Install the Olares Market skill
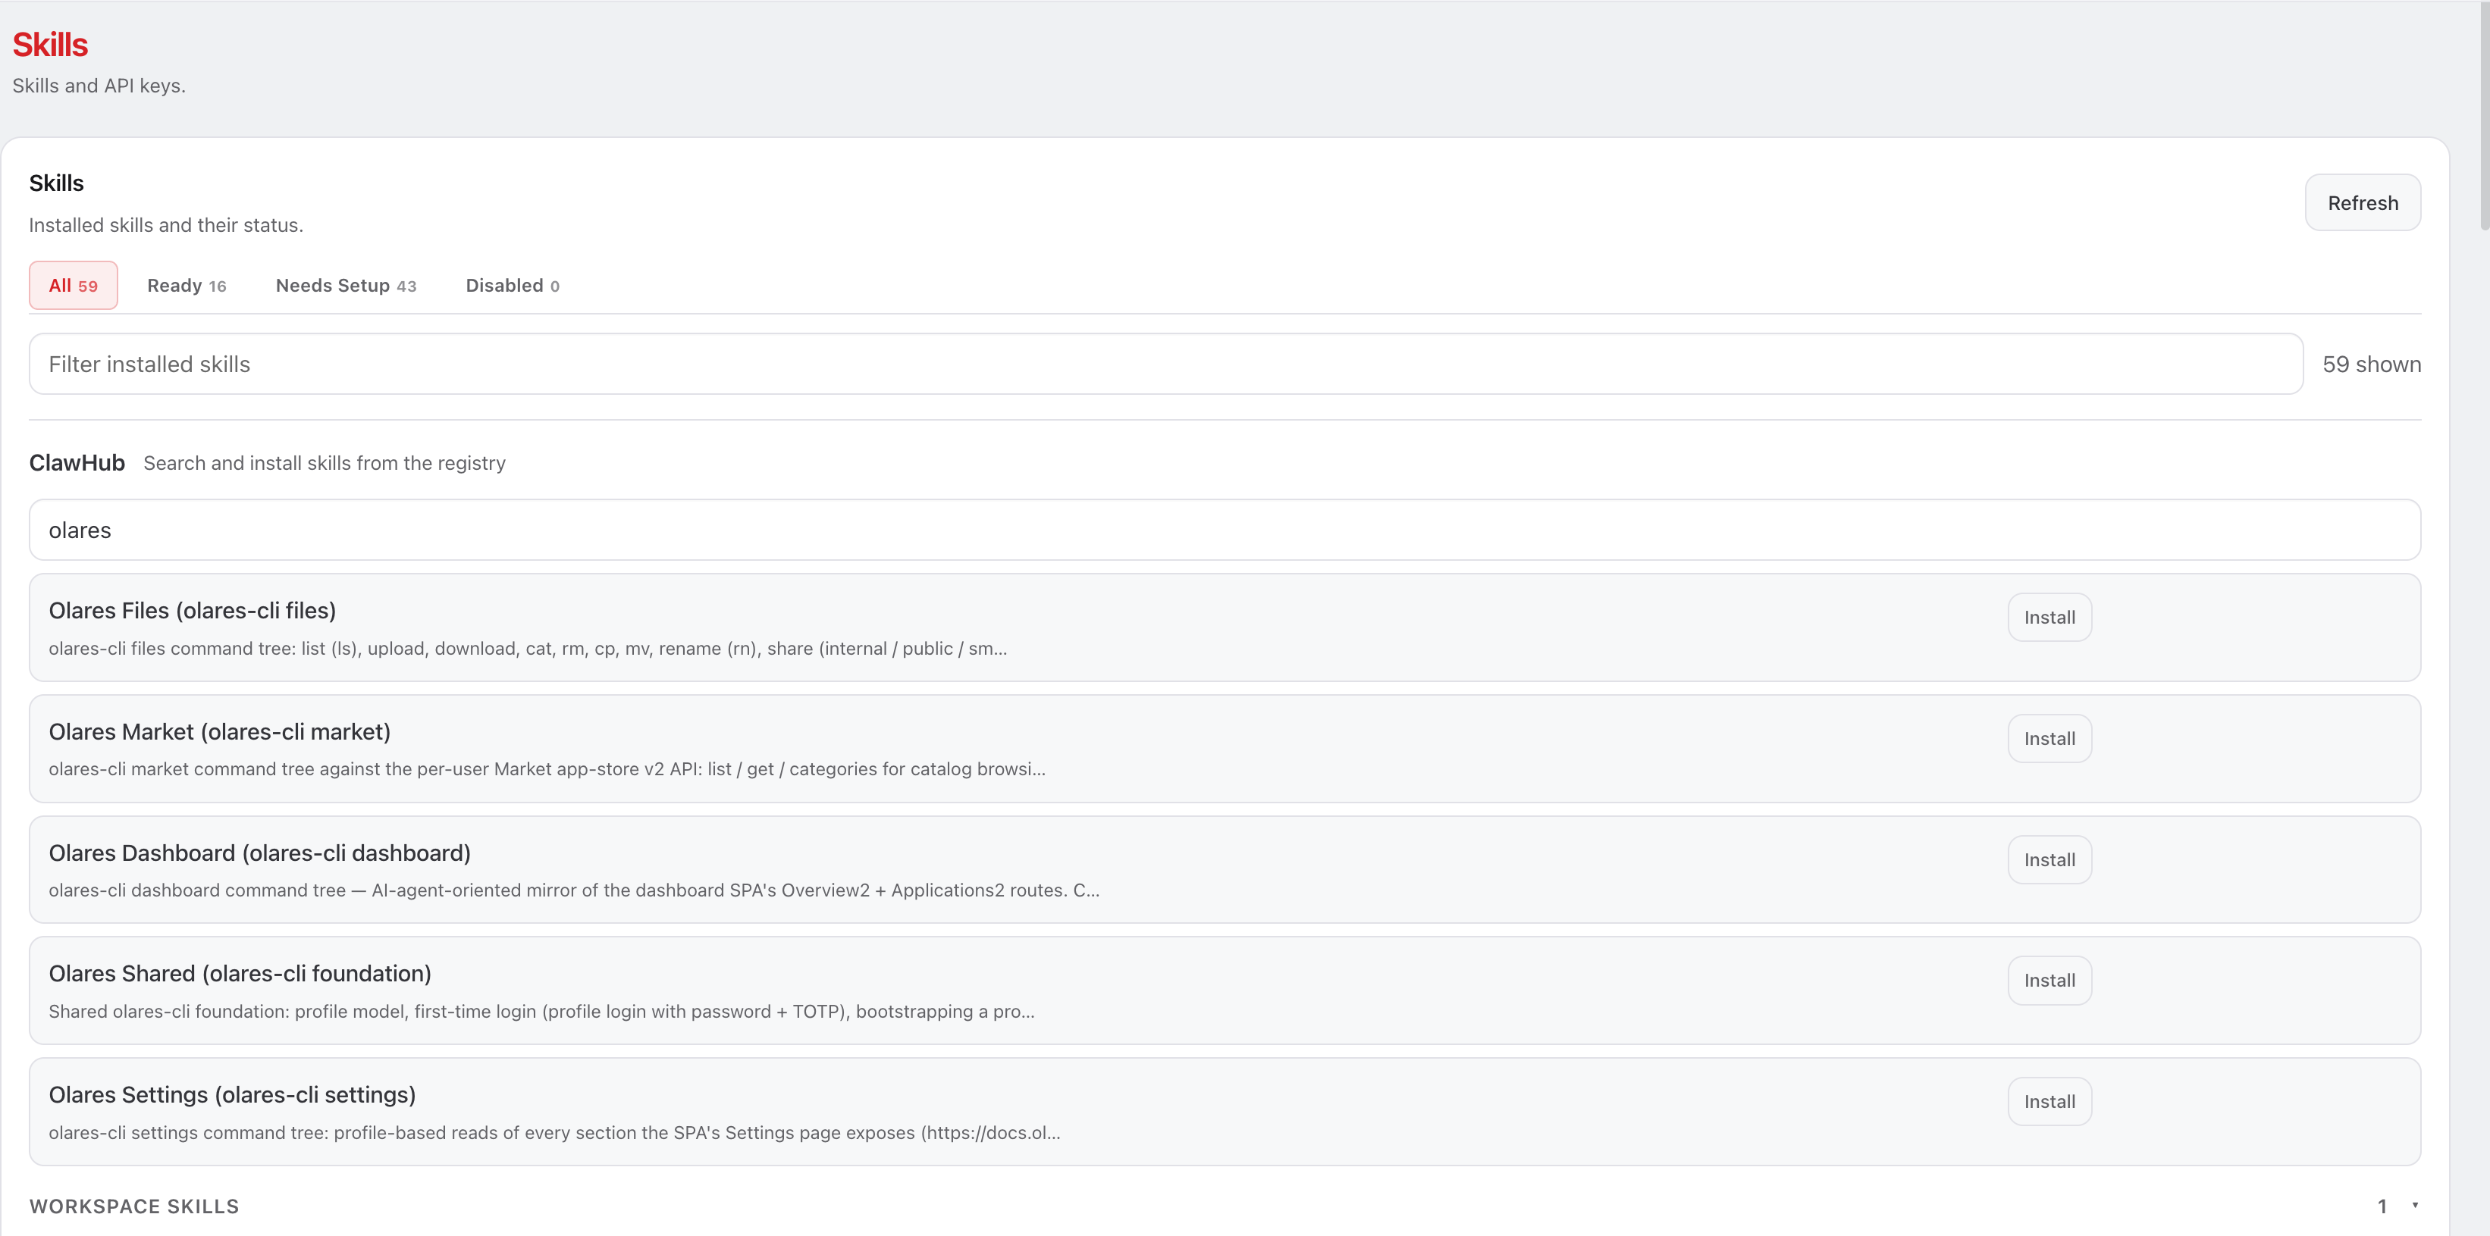Viewport: 2490px width, 1236px height. point(2049,738)
